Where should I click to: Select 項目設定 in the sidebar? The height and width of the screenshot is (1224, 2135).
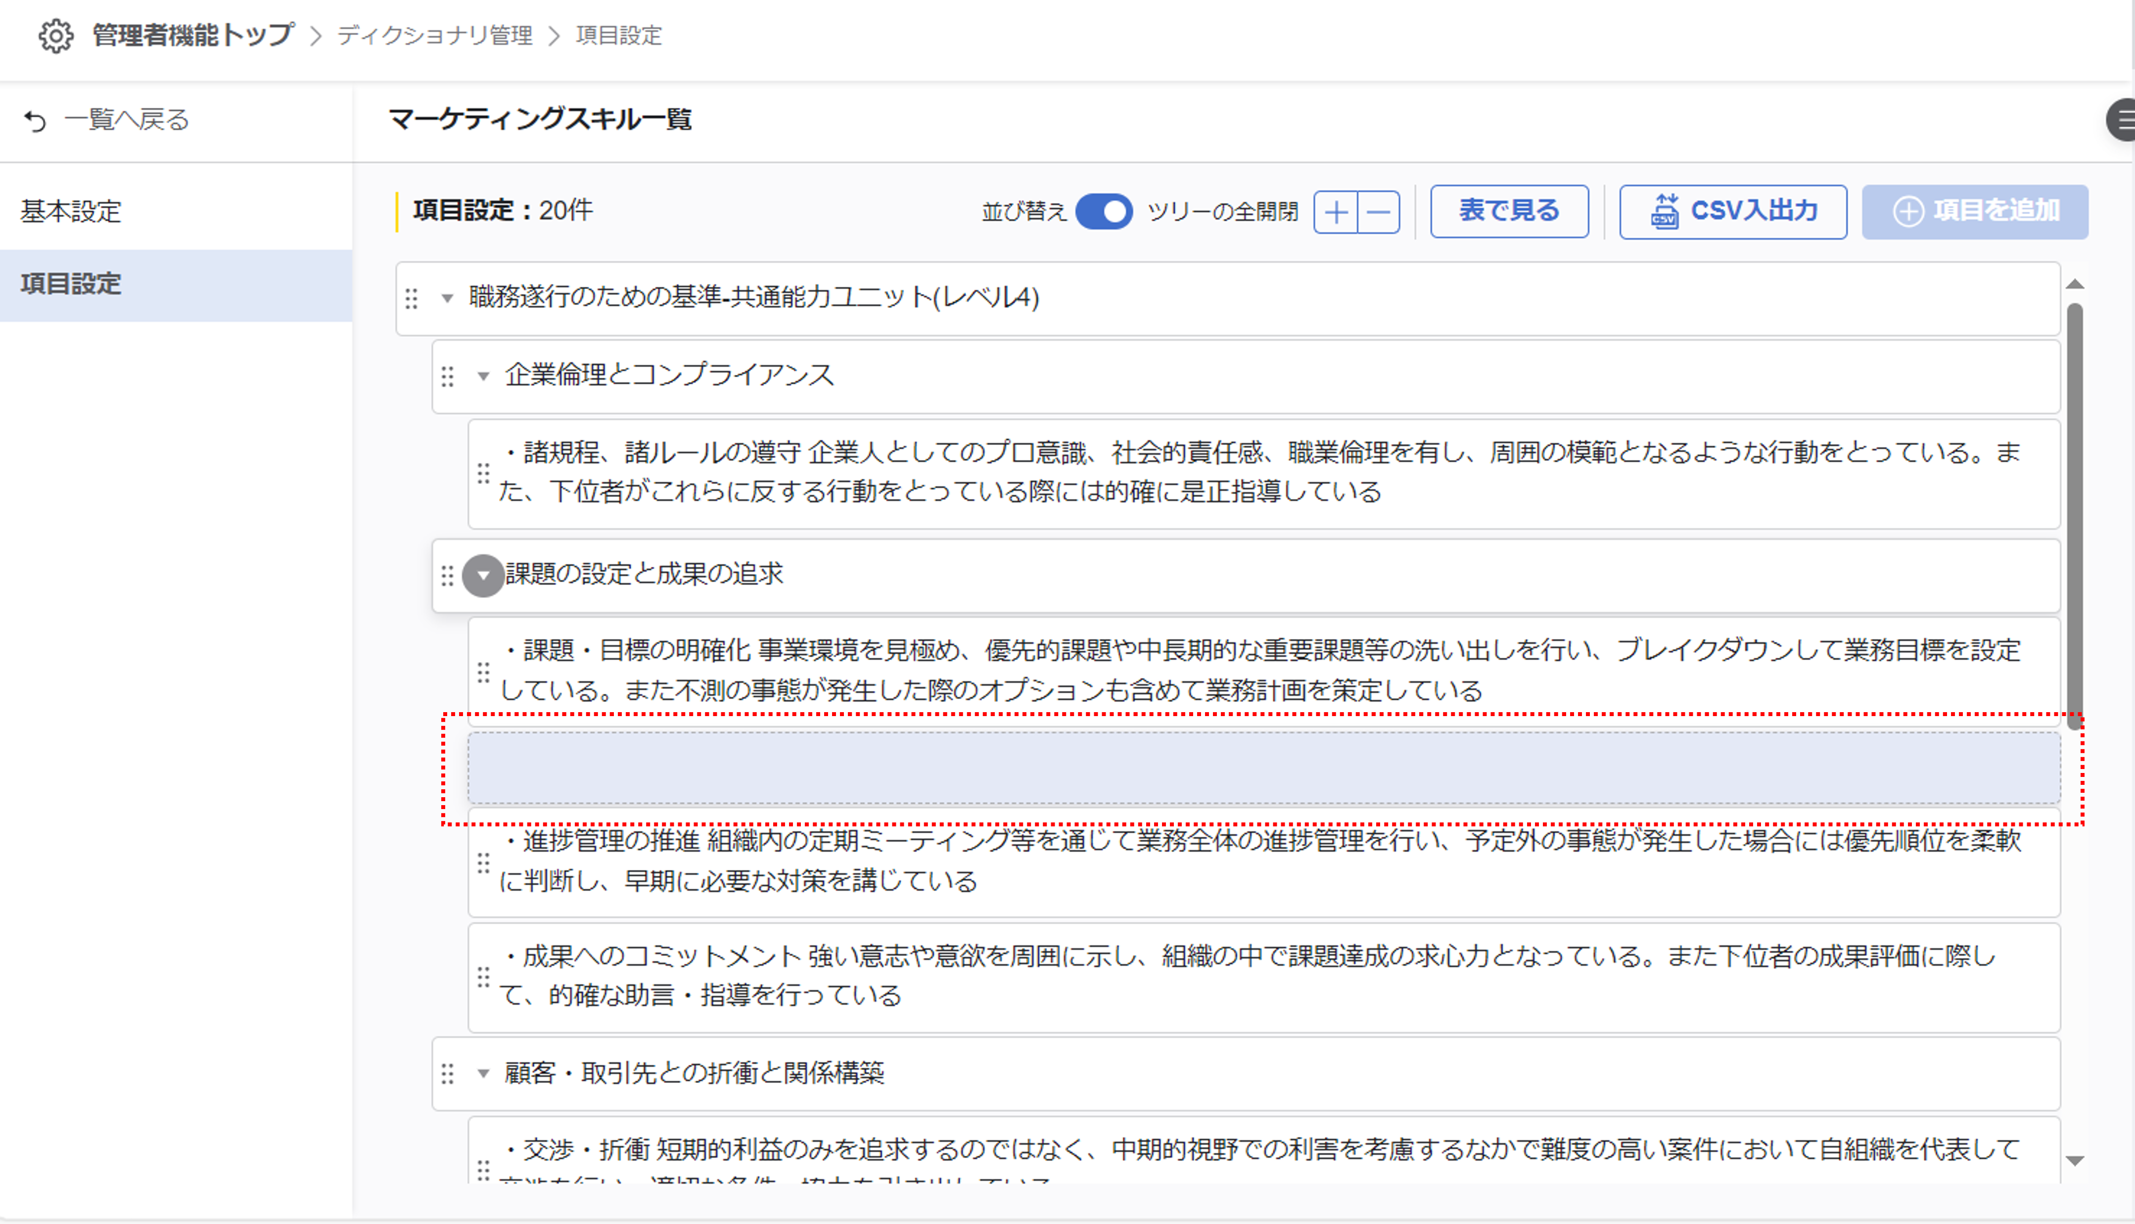point(71,284)
